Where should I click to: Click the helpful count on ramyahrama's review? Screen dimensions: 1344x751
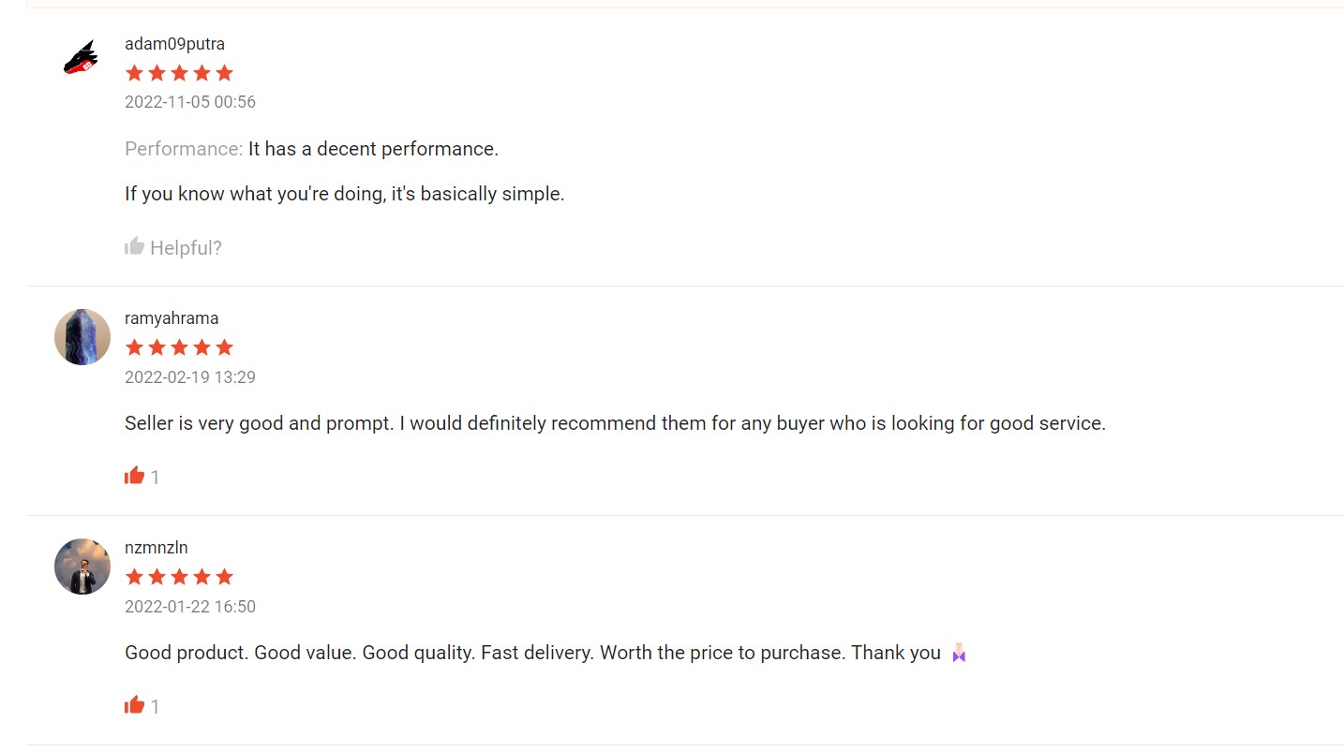(155, 478)
